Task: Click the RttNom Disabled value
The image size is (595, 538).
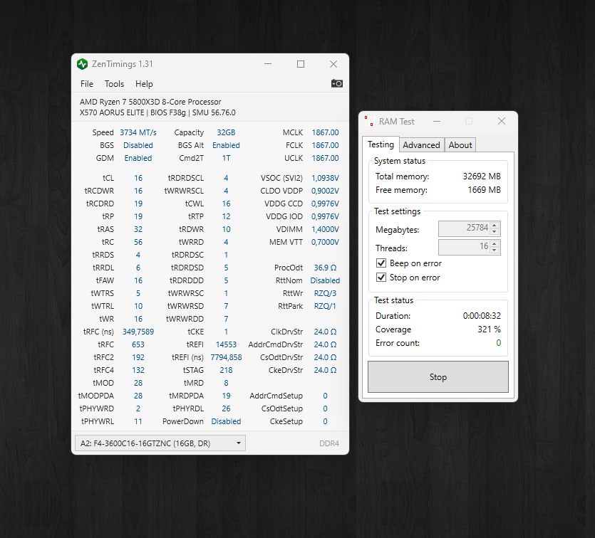Action: point(325,281)
